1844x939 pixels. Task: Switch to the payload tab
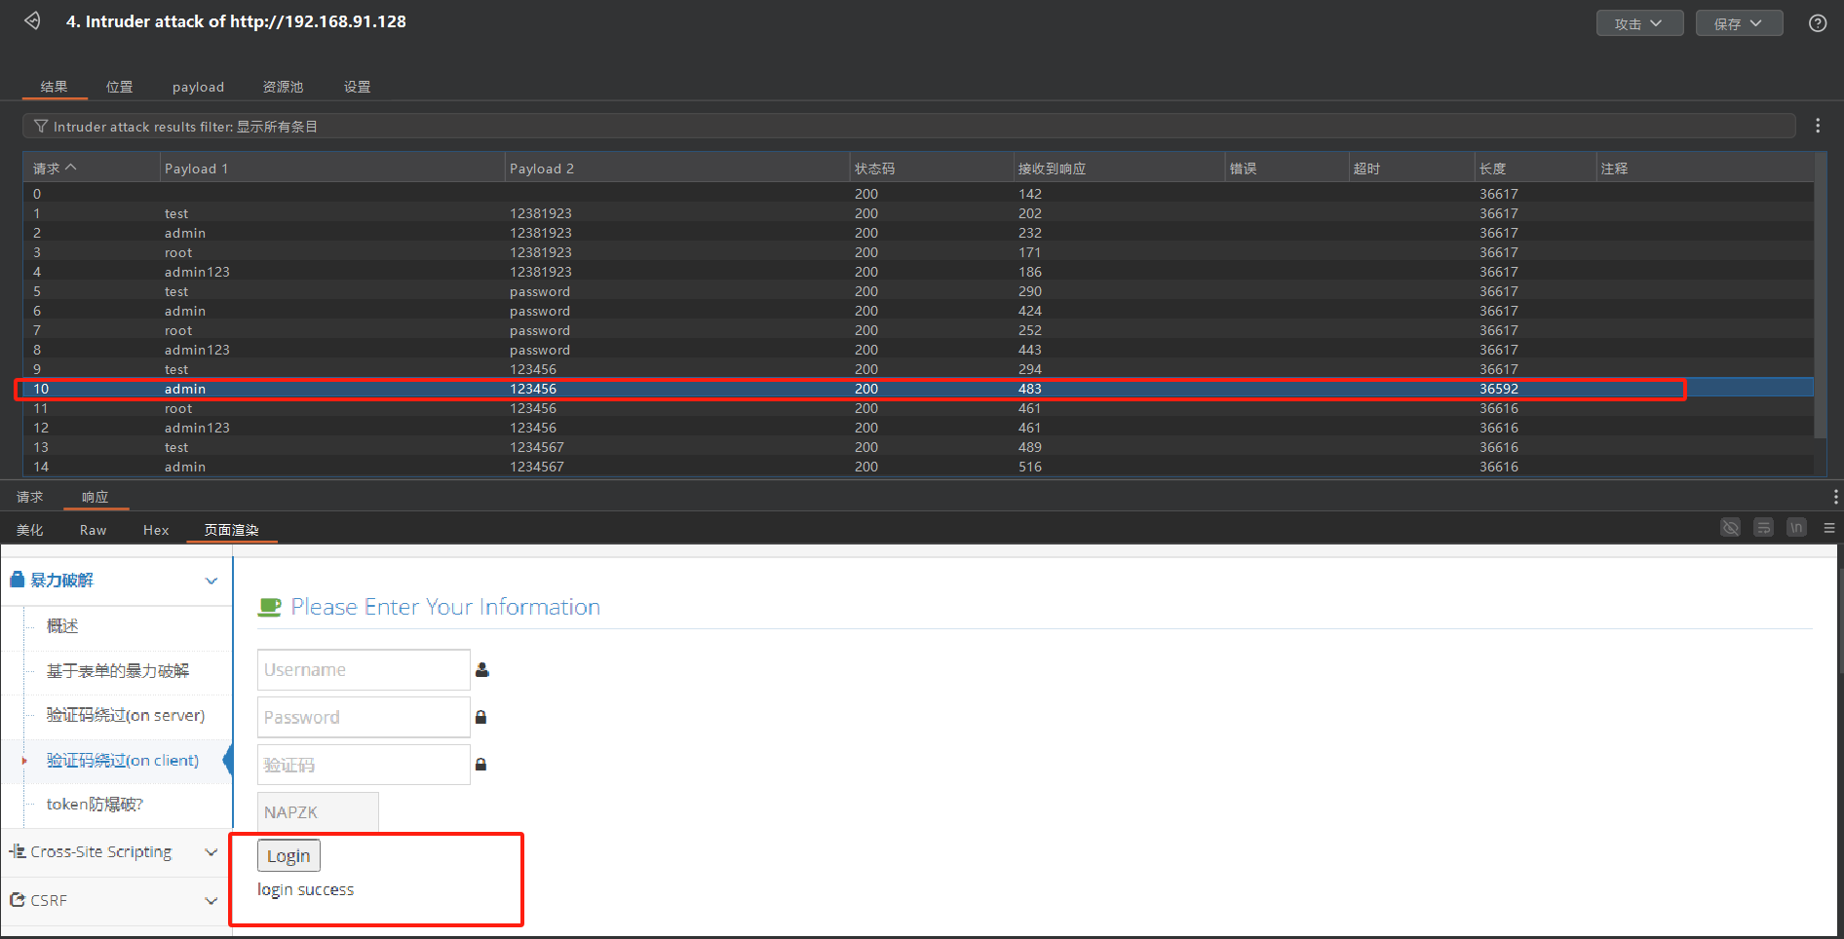198,87
